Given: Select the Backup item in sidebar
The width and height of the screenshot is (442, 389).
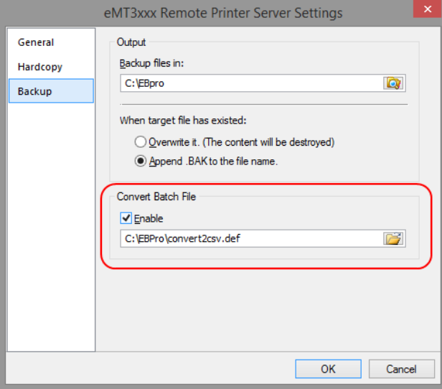Looking at the screenshot, I should coord(51,90).
